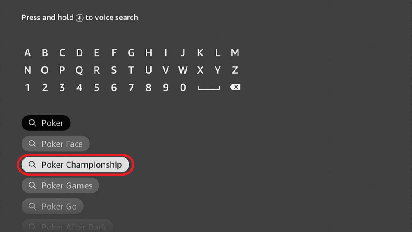Select the Poker Championship suggestion
412x232 pixels.
pos(76,165)
